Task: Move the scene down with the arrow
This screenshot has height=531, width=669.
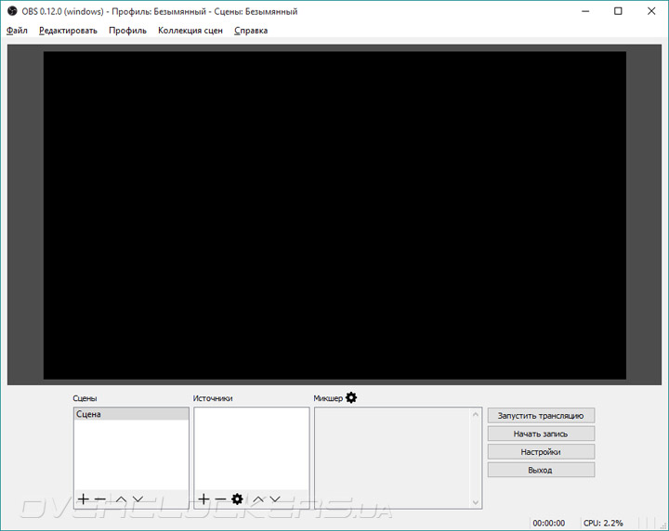Action: tap(138, 499)
